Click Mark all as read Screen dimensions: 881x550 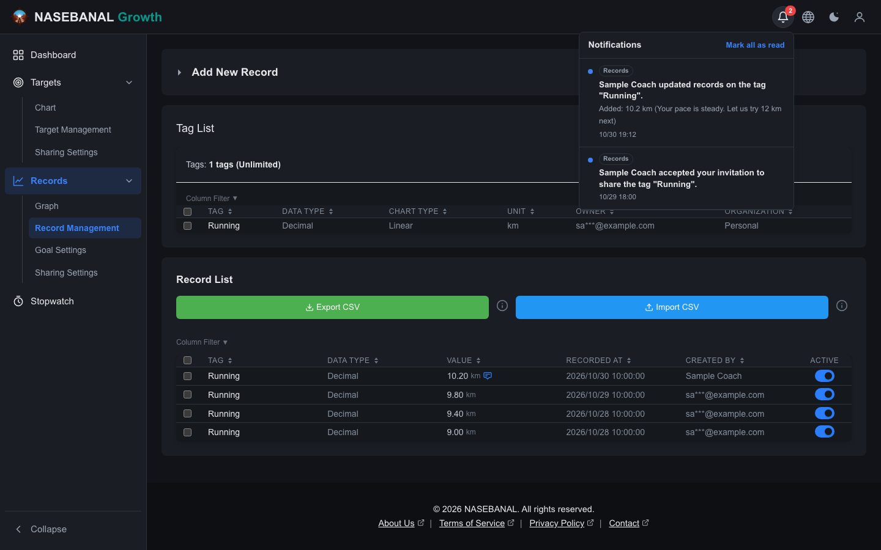point(755,45)
